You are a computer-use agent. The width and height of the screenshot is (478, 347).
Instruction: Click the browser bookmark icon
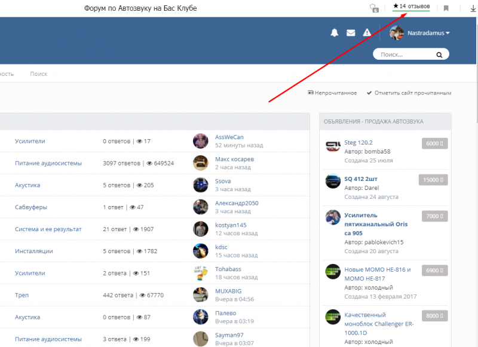point(446,8)
